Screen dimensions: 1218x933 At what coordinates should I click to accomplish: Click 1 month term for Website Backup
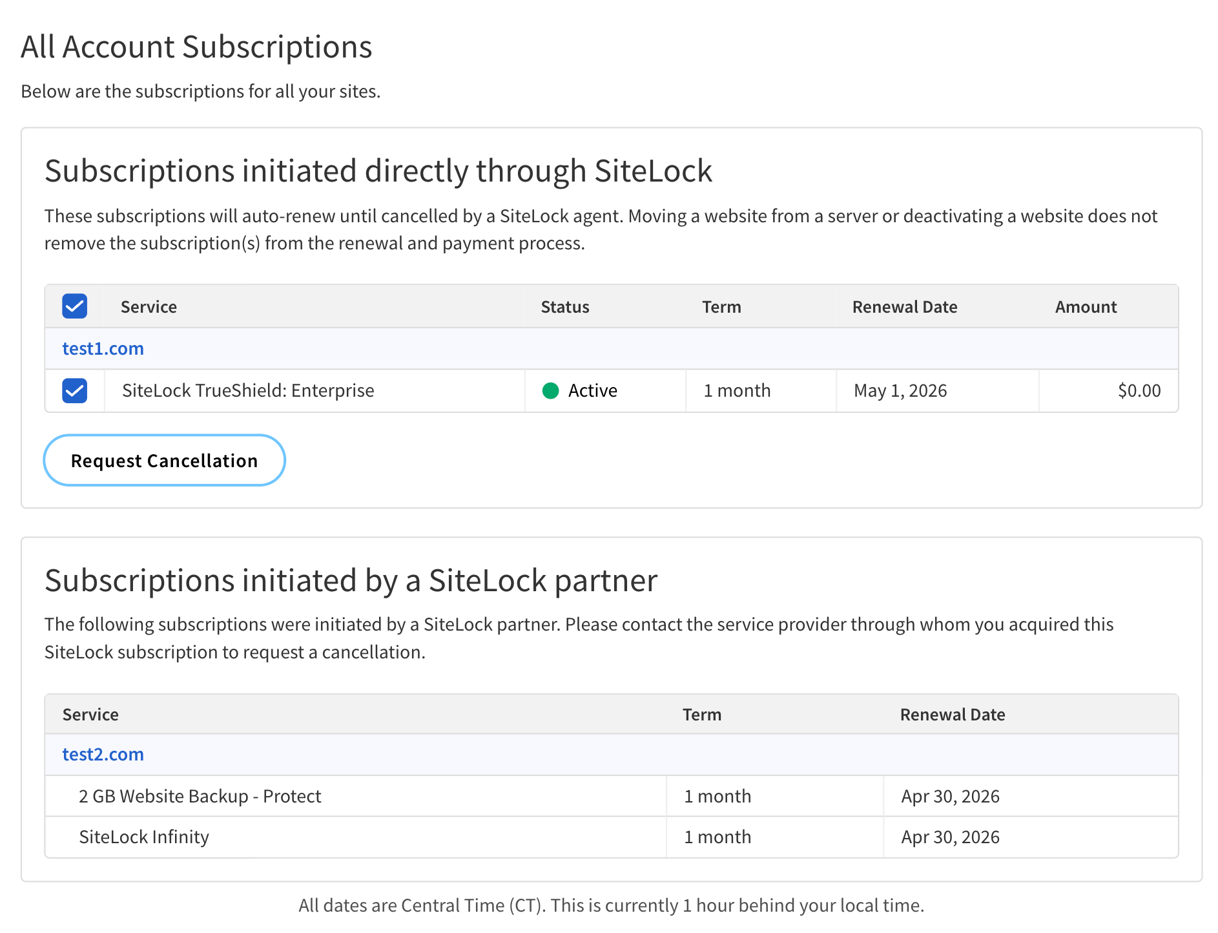tap(717, 796)
